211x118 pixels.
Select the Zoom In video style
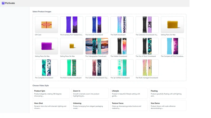coord(90,93)
